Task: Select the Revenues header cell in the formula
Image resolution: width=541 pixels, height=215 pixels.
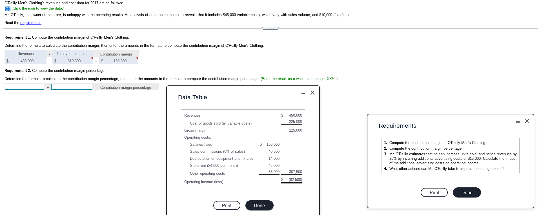Action: point(26,53)
